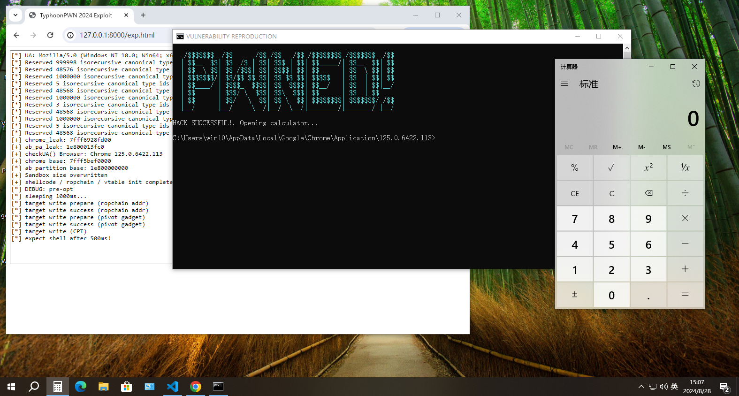This screenshot has width=739, height=396.
Task: Click the address bar URL field
Action: [117, 35]
